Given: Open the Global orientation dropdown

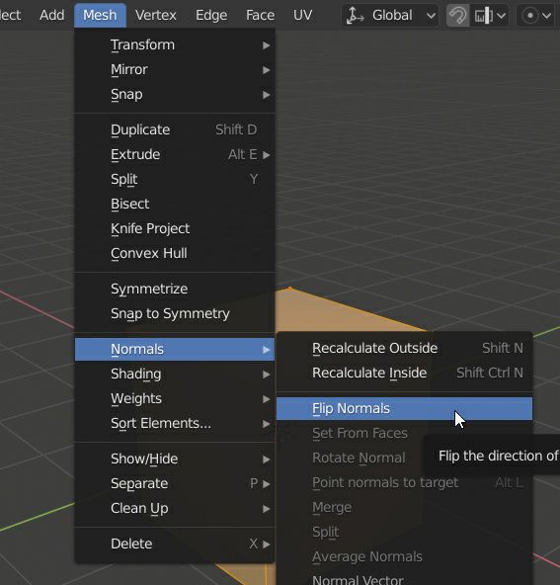Looking at the screenshot, I should coord(390,15).
